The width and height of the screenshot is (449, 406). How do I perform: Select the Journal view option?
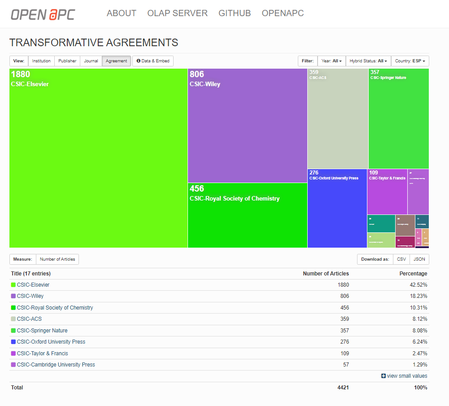click(x=91, y=61)
